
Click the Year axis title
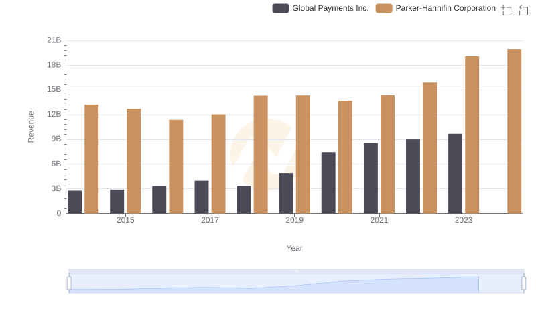pyautogui.click(x=294, y=248)
